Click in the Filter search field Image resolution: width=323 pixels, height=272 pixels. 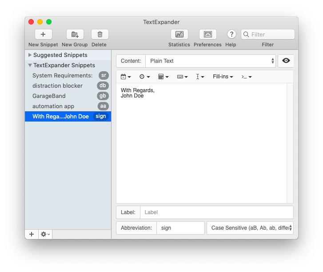pos(268,34)
